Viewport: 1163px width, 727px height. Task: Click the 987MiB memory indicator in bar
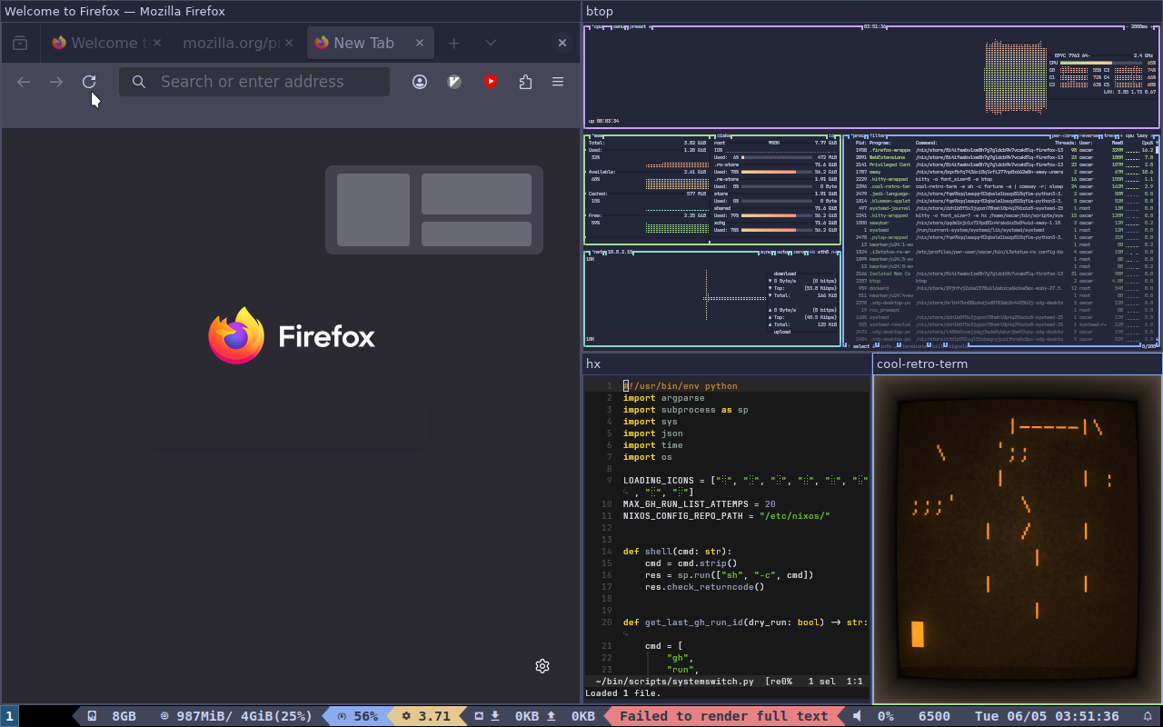tap(236, 716)
